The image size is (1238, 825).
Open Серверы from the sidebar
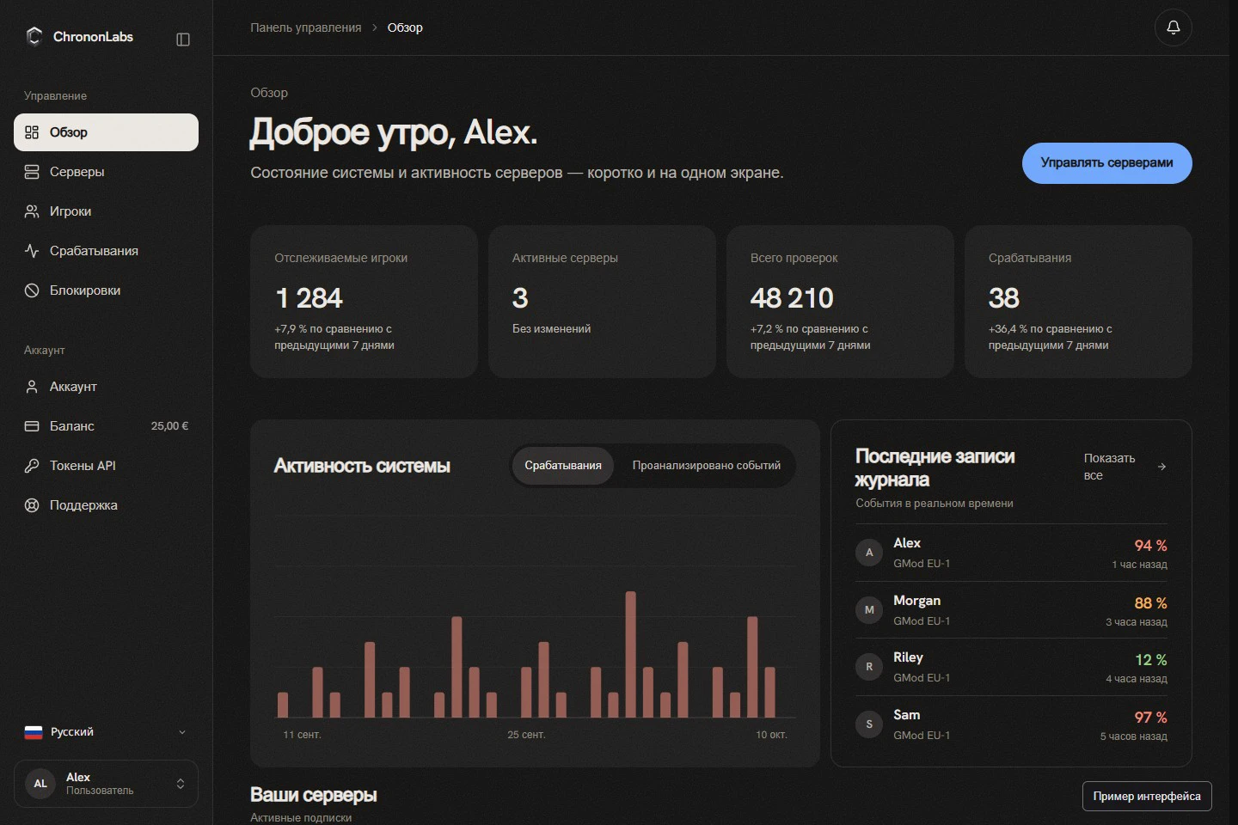[x=106, y=172]
